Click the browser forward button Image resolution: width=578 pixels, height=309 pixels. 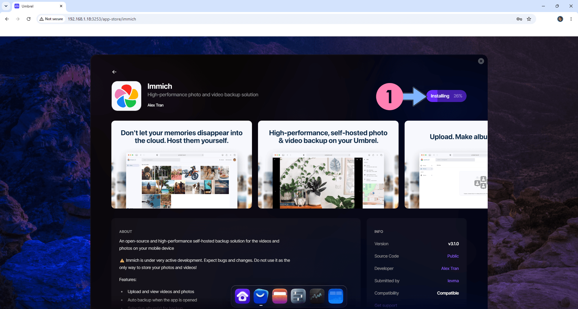[x=18, y=19]
